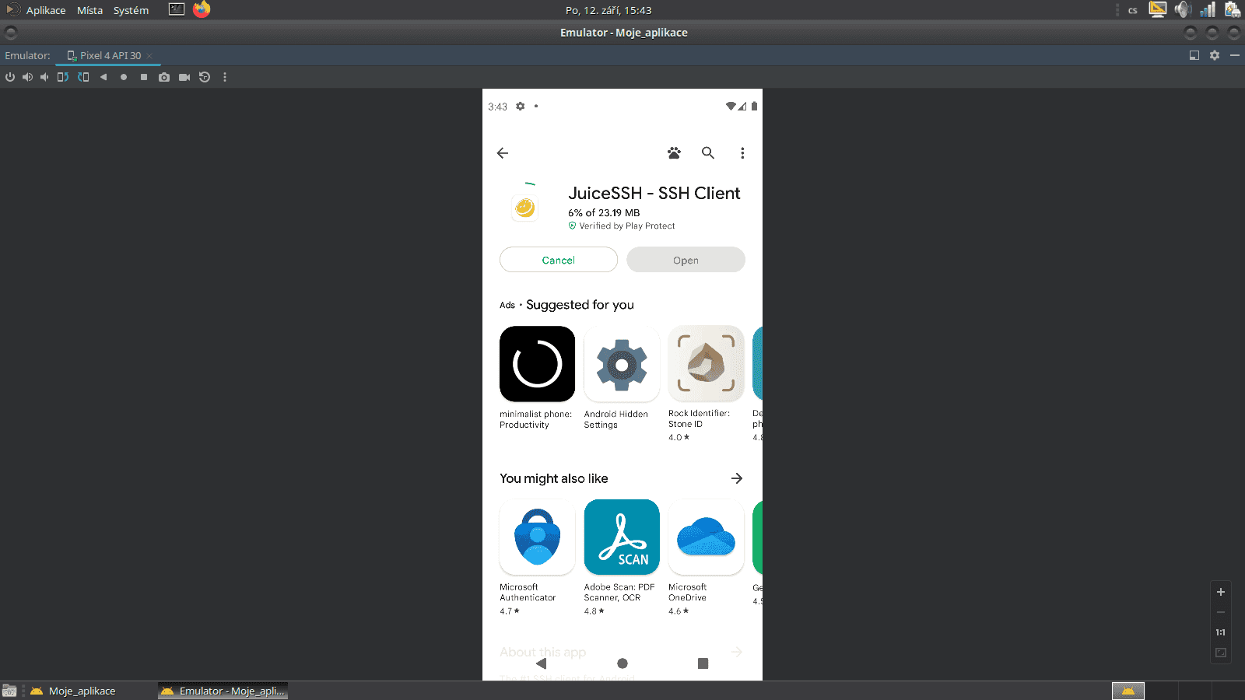Open the cs keyboard layout indicator
Screen dimensions: 1245x700
[x=1133, y=10]
